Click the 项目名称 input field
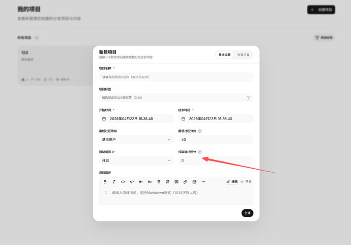 click(176, 77)
